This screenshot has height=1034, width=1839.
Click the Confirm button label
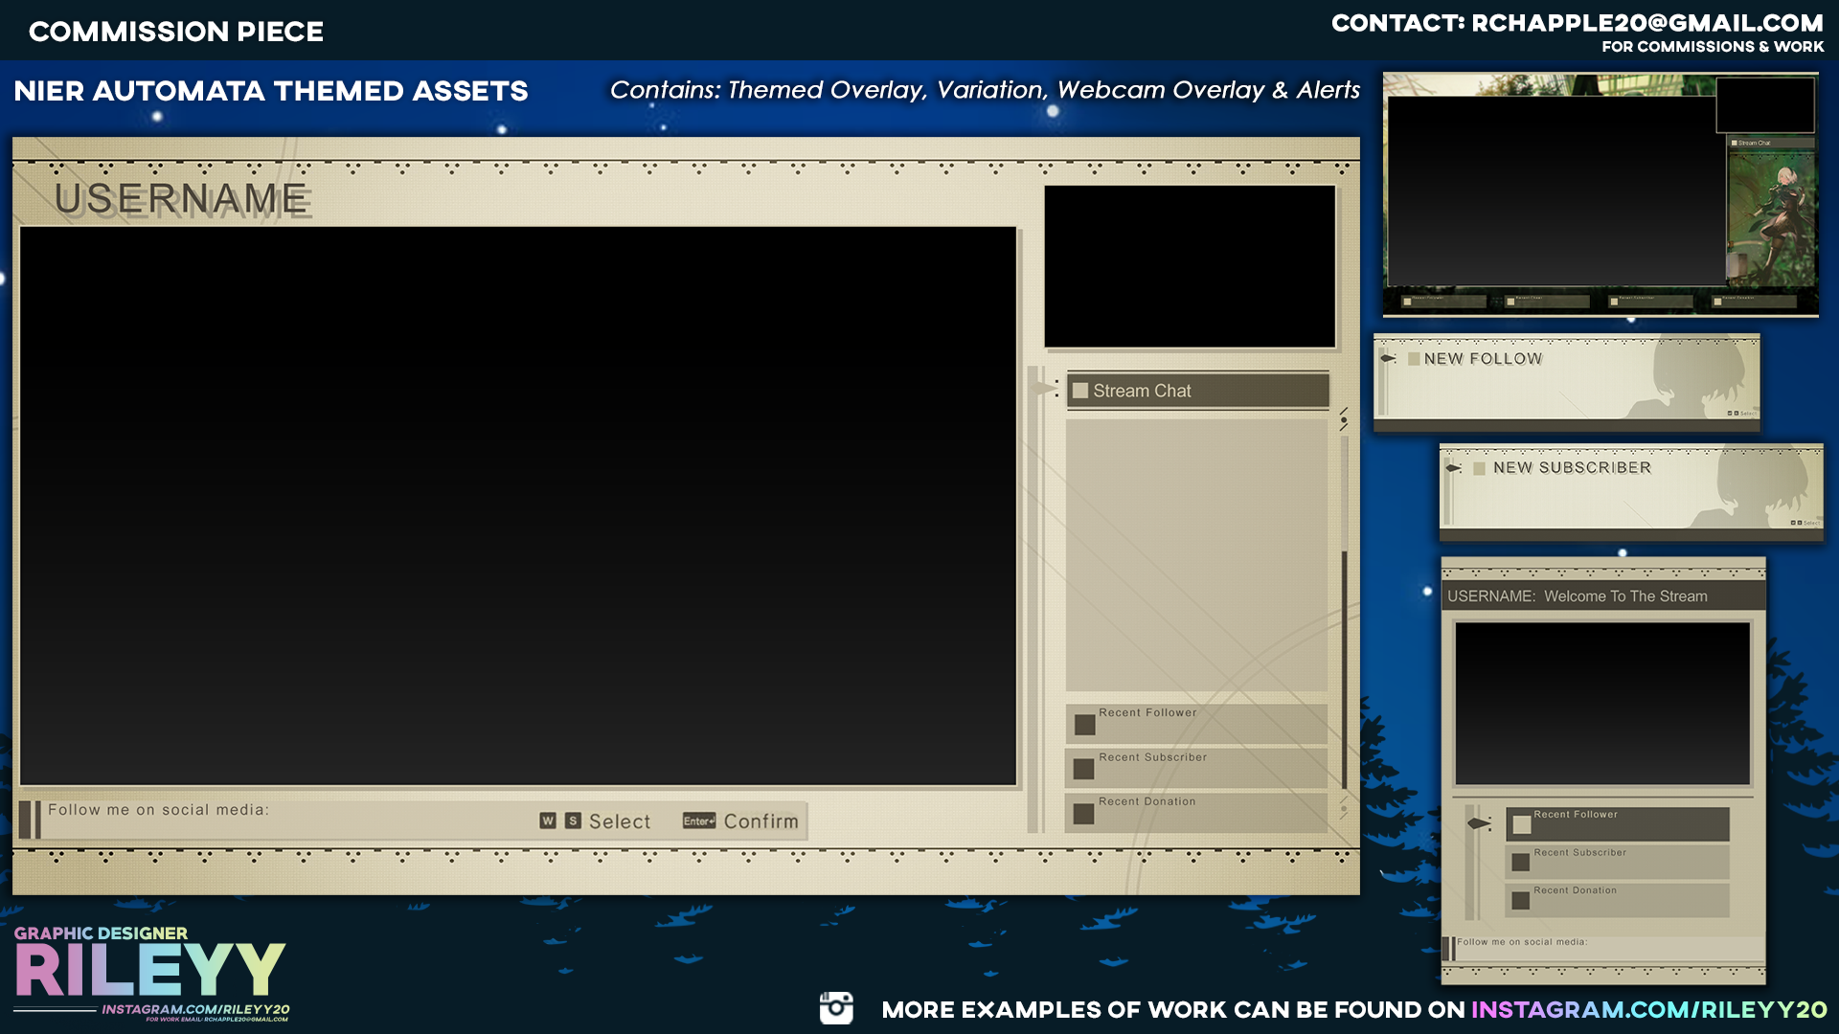(x=761, y=821)
